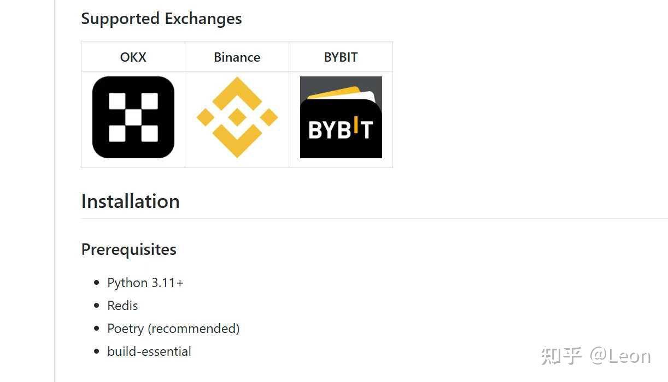
Task: Select the OKX column header
Action: coord(133,57)
